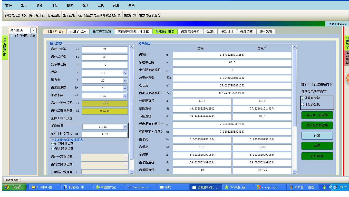The image size is (349, 197).
Task: Switch to 计算a' Δy tab
Action: (x=78, y=32)
